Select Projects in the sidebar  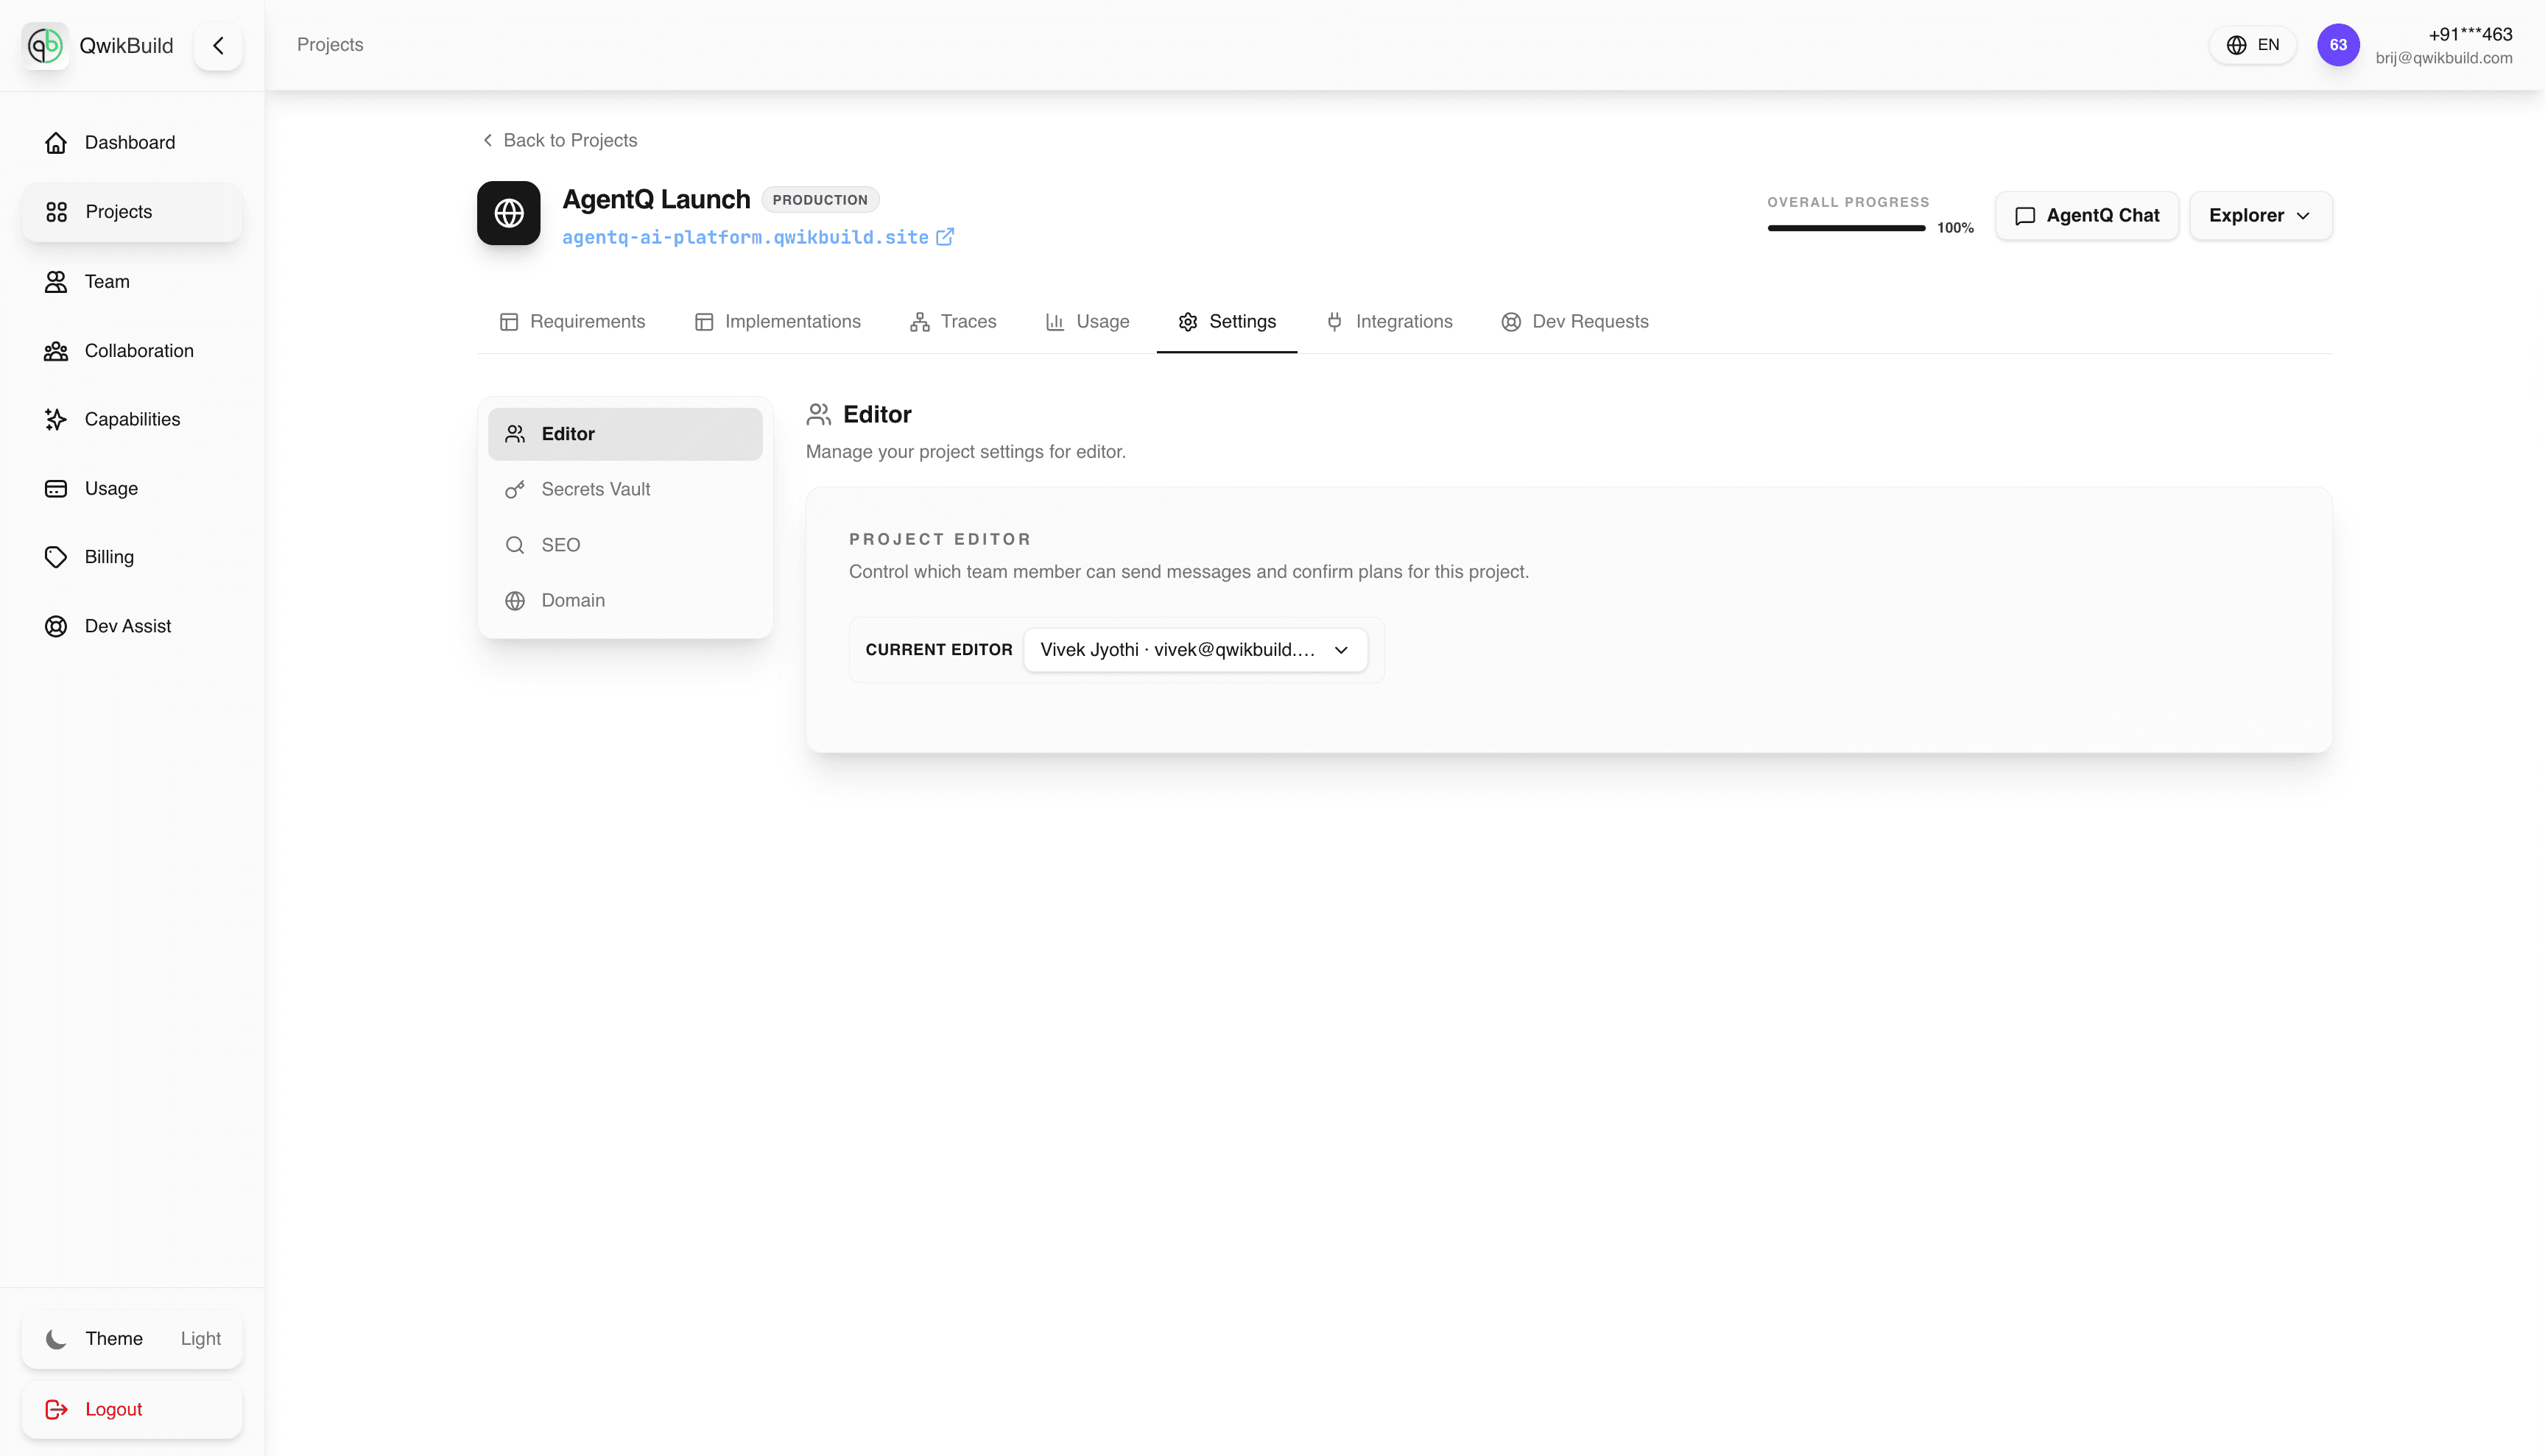(x=132, y=212)
